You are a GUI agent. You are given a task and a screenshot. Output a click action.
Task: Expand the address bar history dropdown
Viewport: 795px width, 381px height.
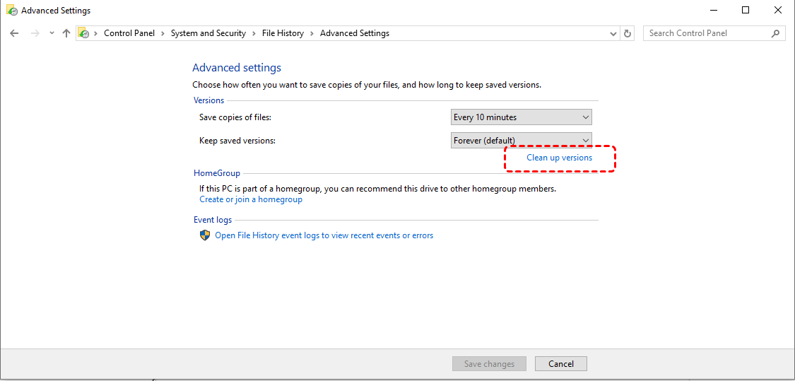click(x=613, y=33)
